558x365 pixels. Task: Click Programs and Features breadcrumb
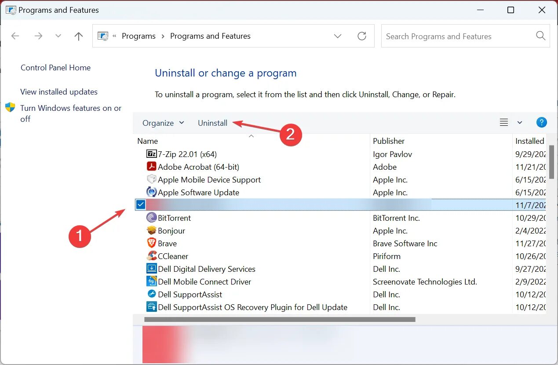click(x=210, y=36)
